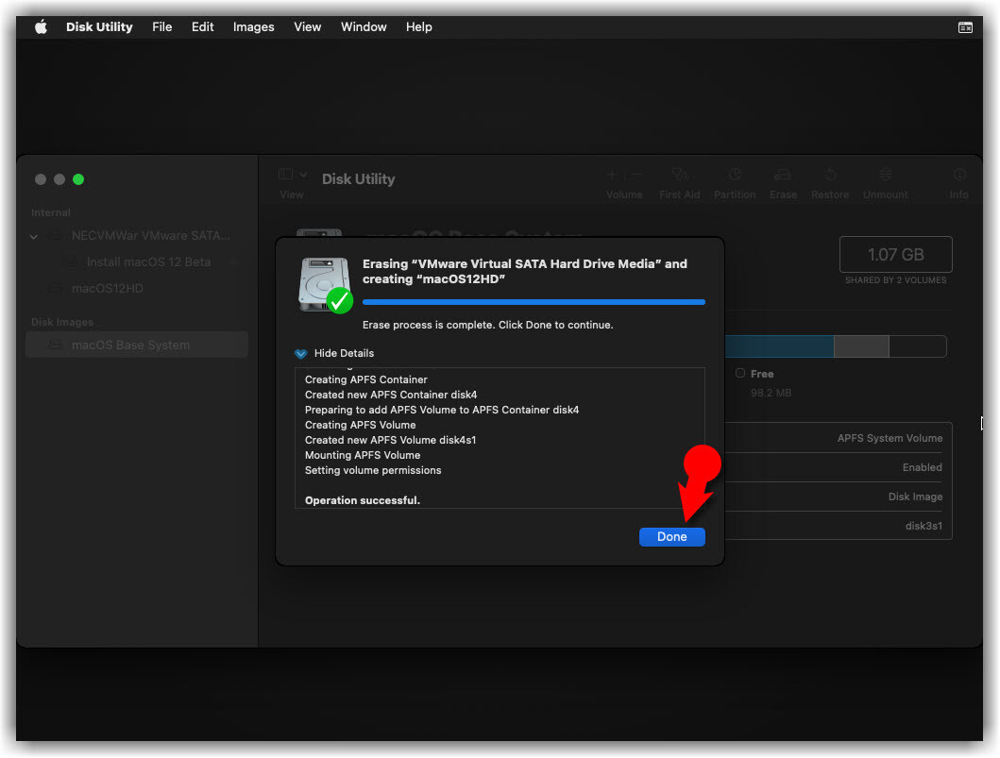Select NECVMWar VMware SATA disk in sidebar
Viewport: 1000px width, 758px height.
click(x=139, y=236)
